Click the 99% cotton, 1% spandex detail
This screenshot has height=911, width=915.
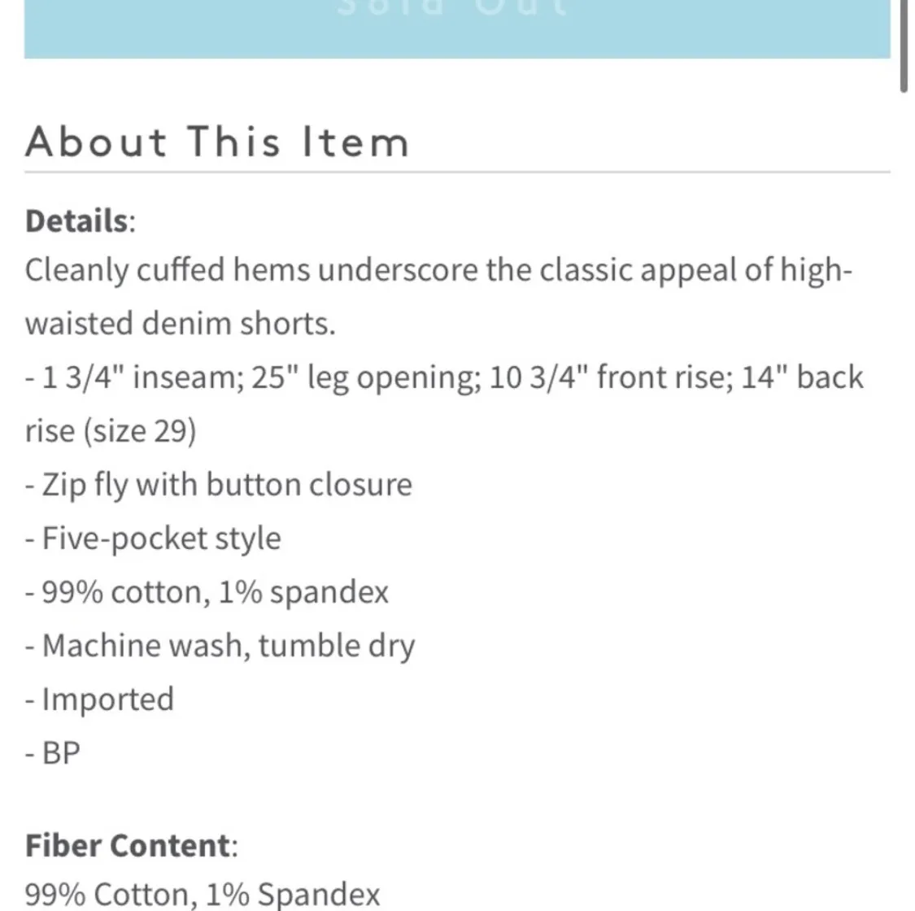click(x=207, y=591)
